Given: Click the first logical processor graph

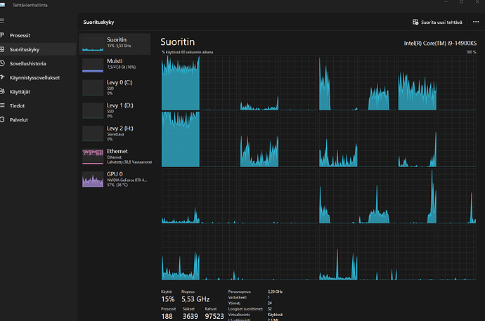Looking at the screenshot, I should coord(181,82).
